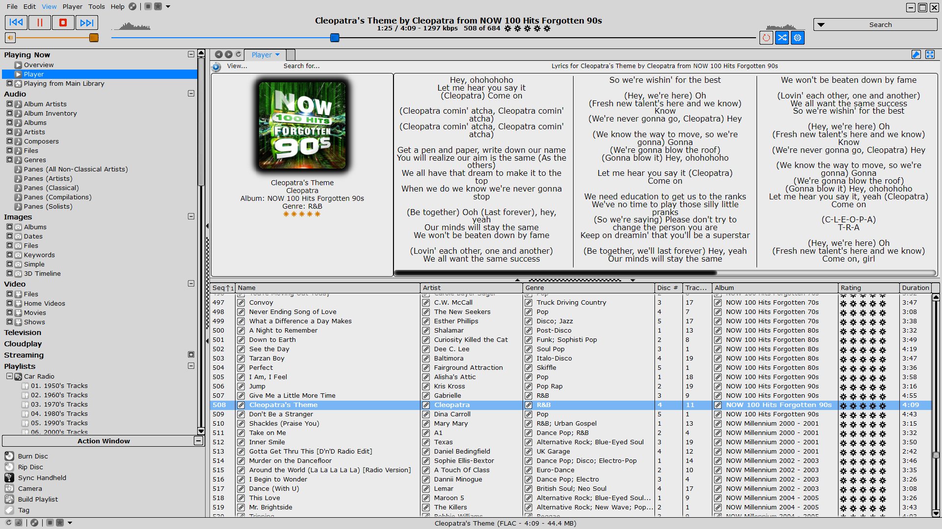Open the Player menu

coord(73,6)
